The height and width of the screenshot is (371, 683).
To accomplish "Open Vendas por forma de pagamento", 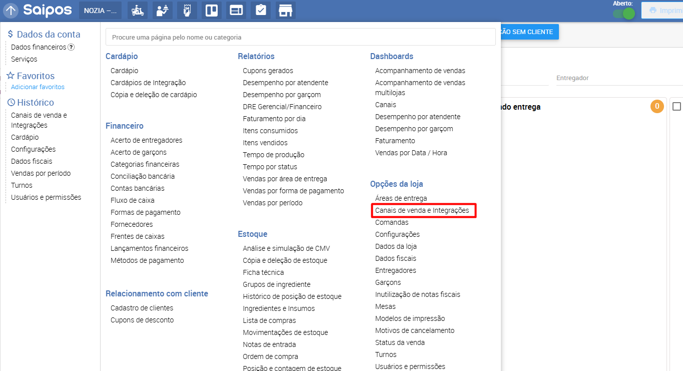I will tap(294, 191).
